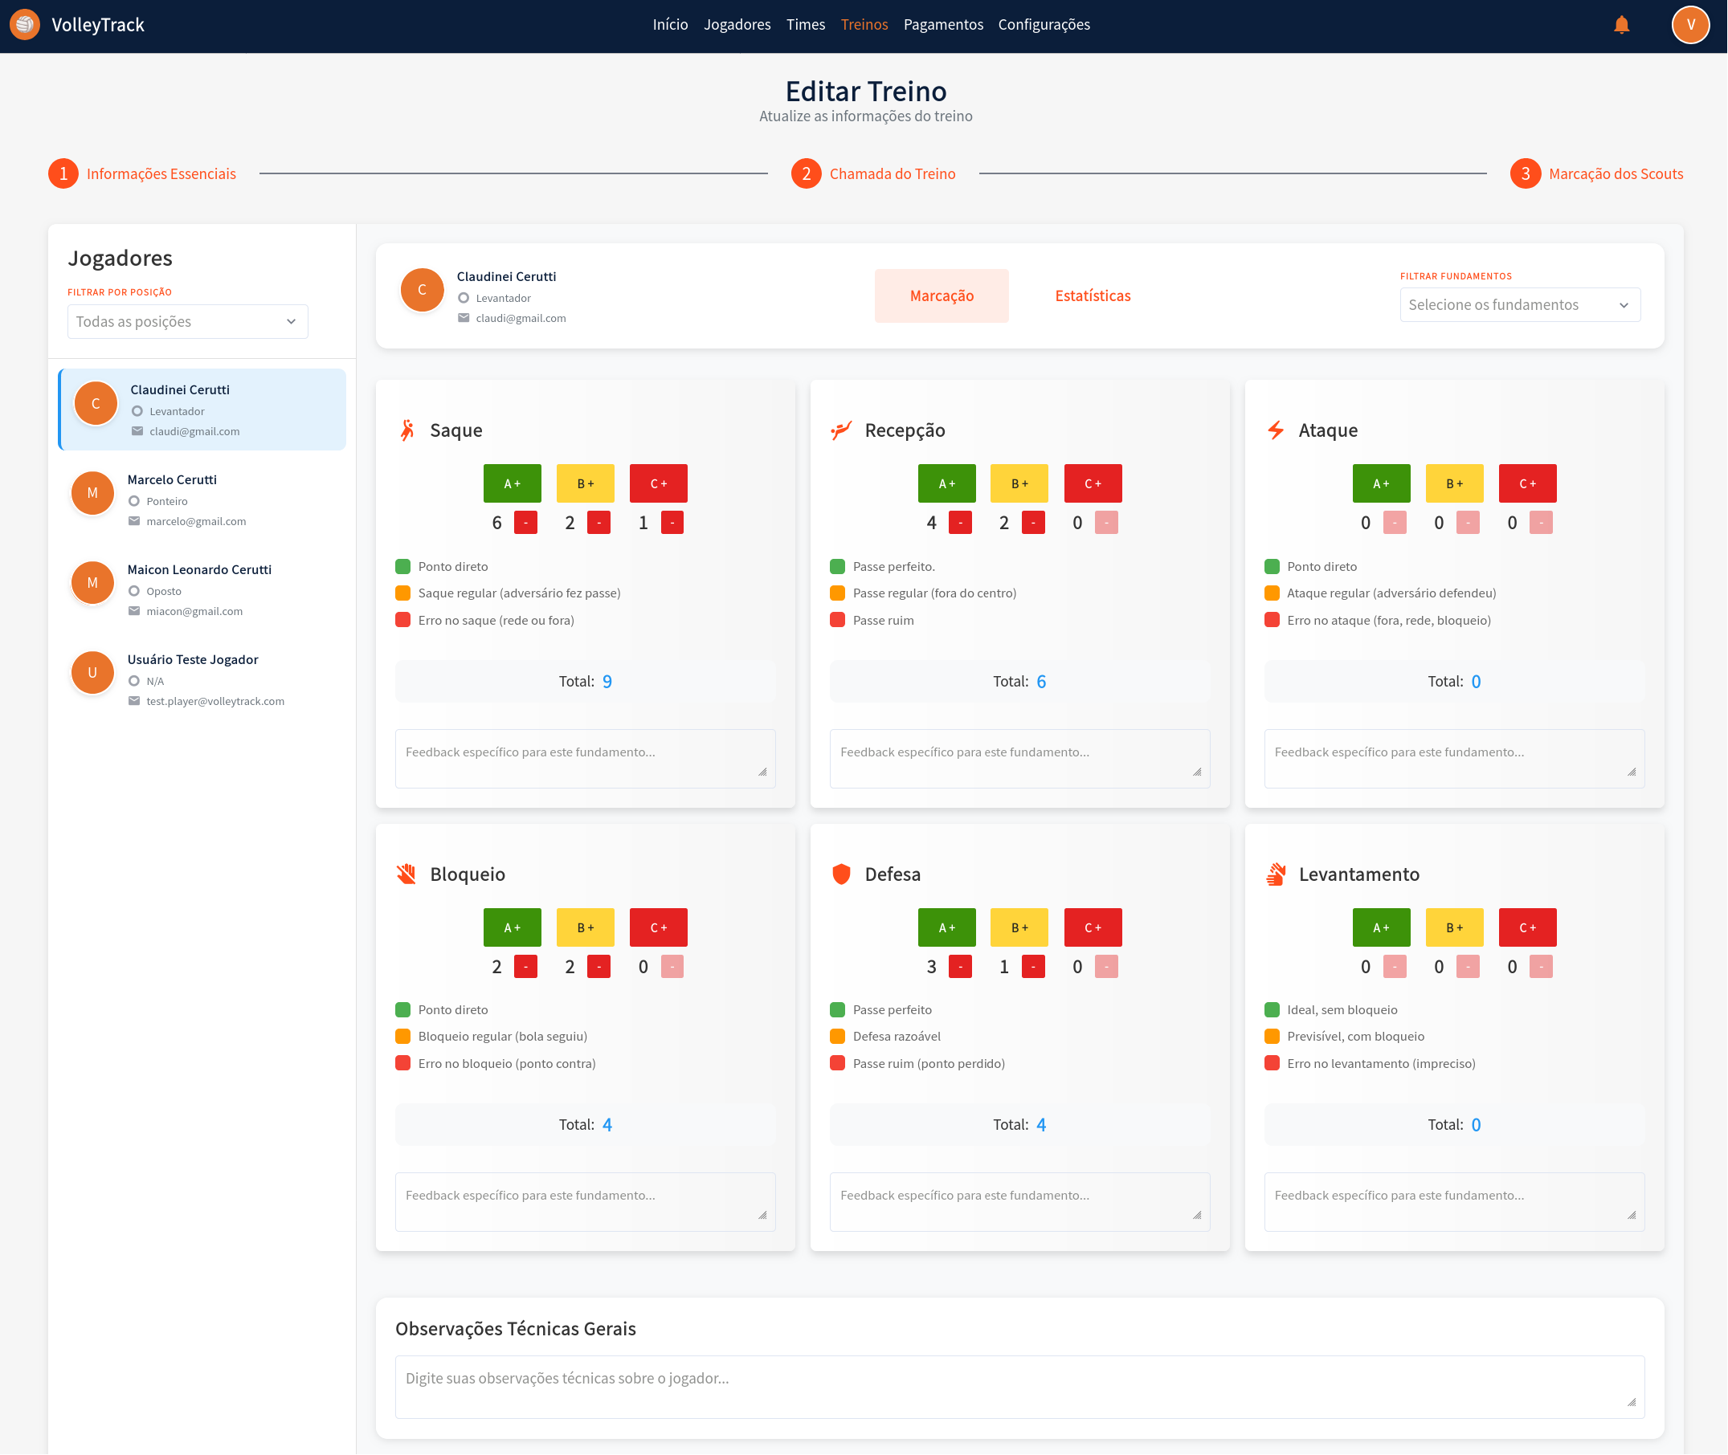The image size is (1728, 1455).
Task: Open the Pagamentos menu item
Action: click(x=942, y=25)
